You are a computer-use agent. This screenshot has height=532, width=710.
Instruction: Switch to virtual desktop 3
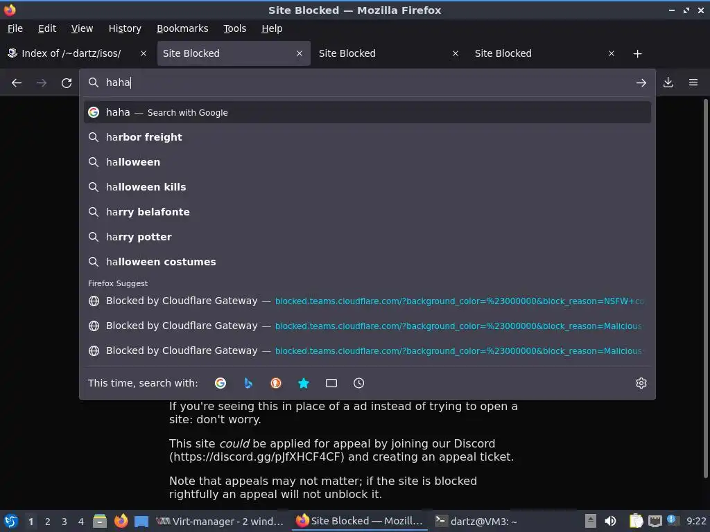tap(64, 522)
